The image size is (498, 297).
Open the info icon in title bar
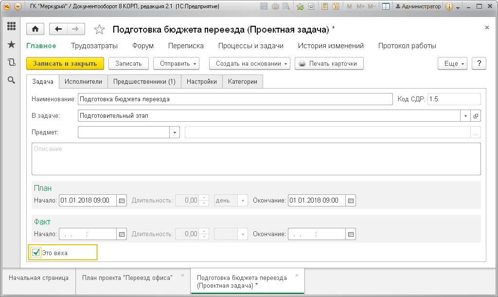tap(449, 6)
